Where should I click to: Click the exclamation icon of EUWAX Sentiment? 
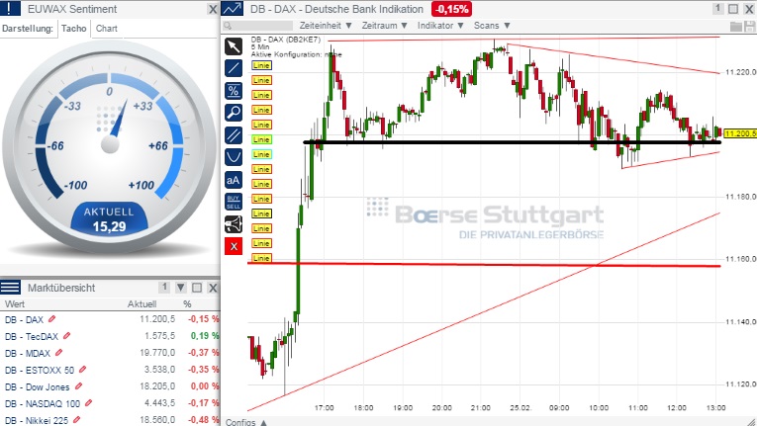[10, 9]
